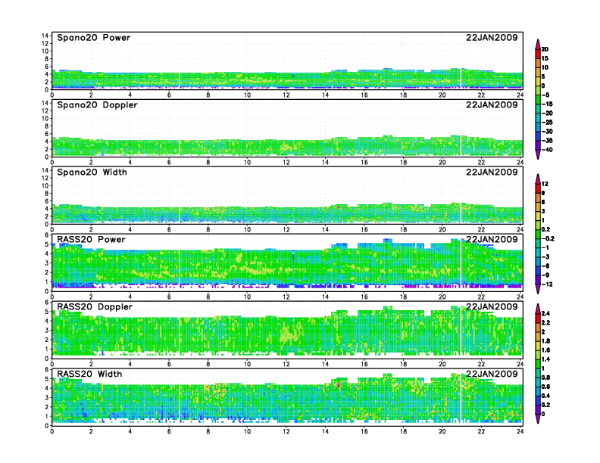Click the '-25' label on the top colorbar
Image resolution: width=600 pixels, height=463 pixels.
pos(547,123)
